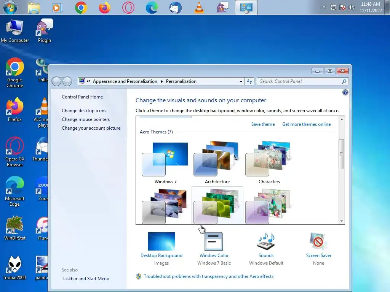Click the Action Center flag icon
The height and width of the screenshot is (292, 390).
click(342, 7)
